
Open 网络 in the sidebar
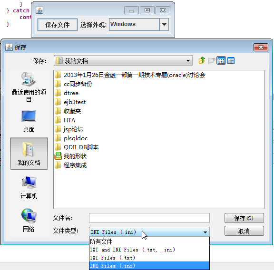point(29,220)
